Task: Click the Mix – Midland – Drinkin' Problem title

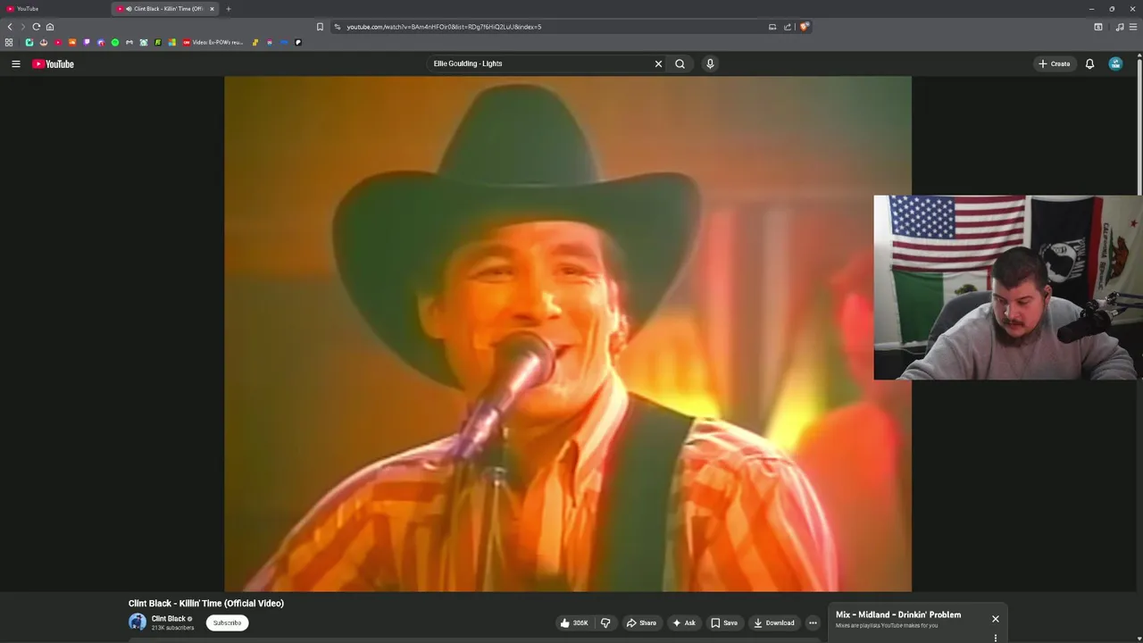Action: tap(898, 614)
